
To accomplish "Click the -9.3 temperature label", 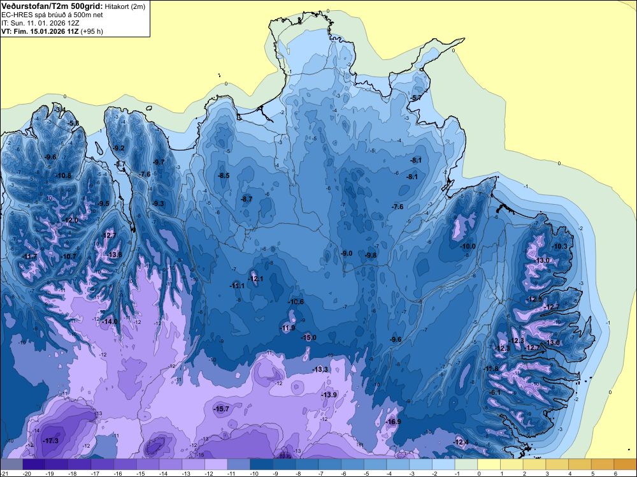I will click(158, 203).
